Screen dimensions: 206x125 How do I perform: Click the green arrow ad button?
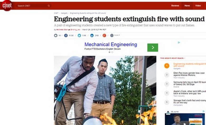coord(153,48)
